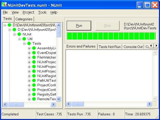The height and width of the screenshot is (120, 160).
Task: Open the View menu
Action: tap(15, 12)
